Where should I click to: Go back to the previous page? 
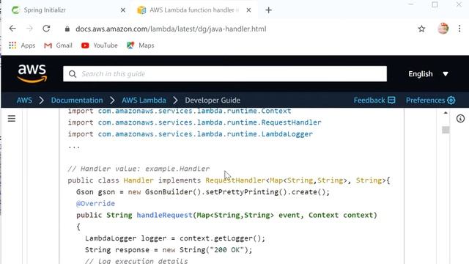pos(12,29)
